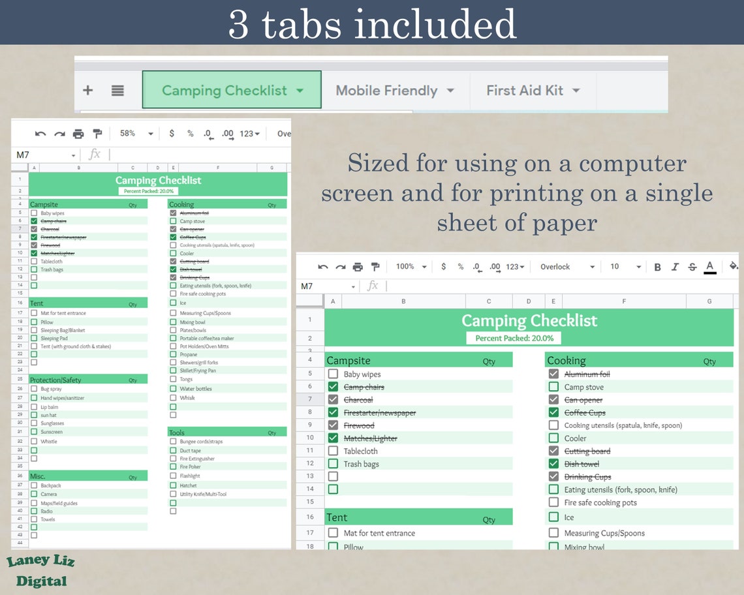Click the Redo icon in the toolbar
Viewport: 744px width, 595px height.
pyautogui.click(x=340, y=266)
